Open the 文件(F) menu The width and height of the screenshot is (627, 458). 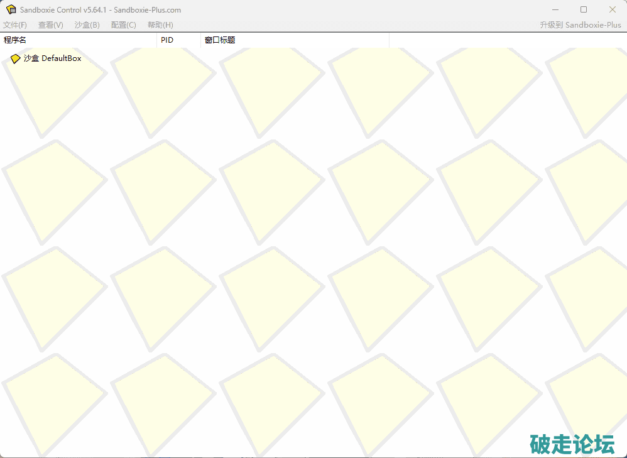(x=15, y=25)
